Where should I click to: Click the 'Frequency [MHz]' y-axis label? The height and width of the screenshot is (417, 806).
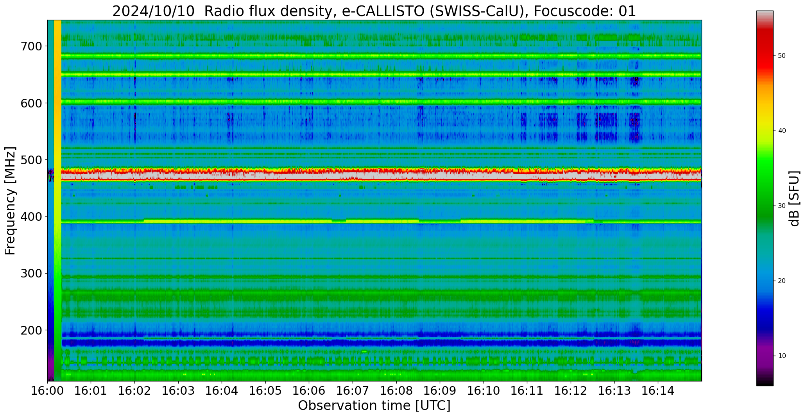pos(10,200)
